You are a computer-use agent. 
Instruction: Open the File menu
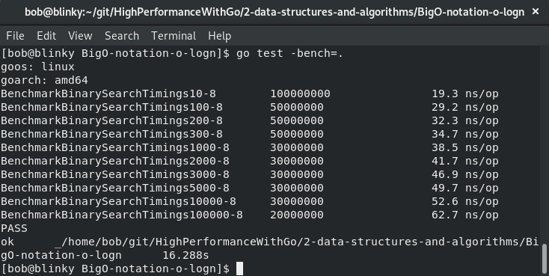(16, 36)
